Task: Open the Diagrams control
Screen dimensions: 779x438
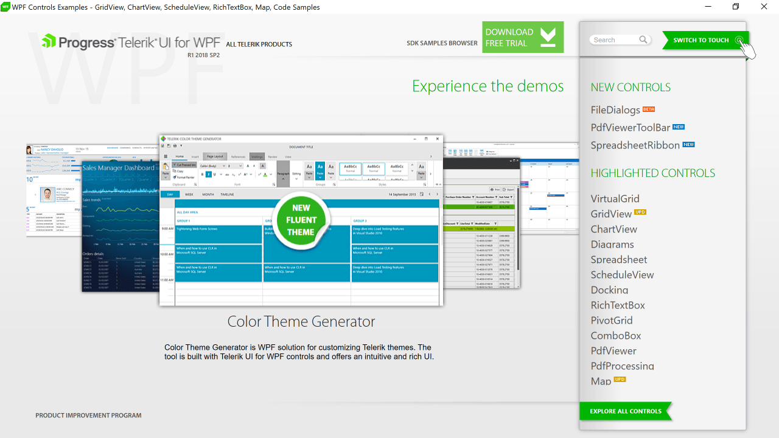Action: [x=612, y=244]
